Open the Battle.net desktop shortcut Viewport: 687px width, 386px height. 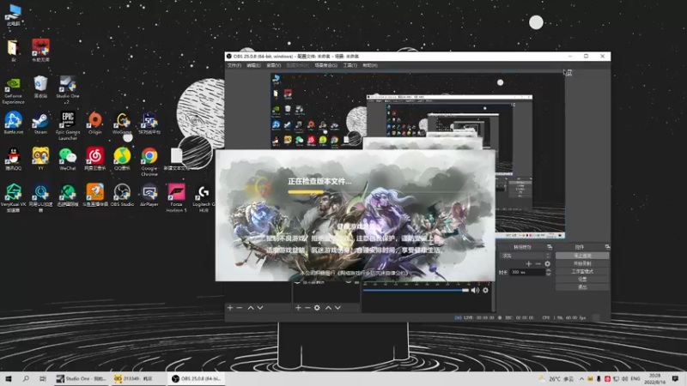pyautogui.click(x=13, y=123)
